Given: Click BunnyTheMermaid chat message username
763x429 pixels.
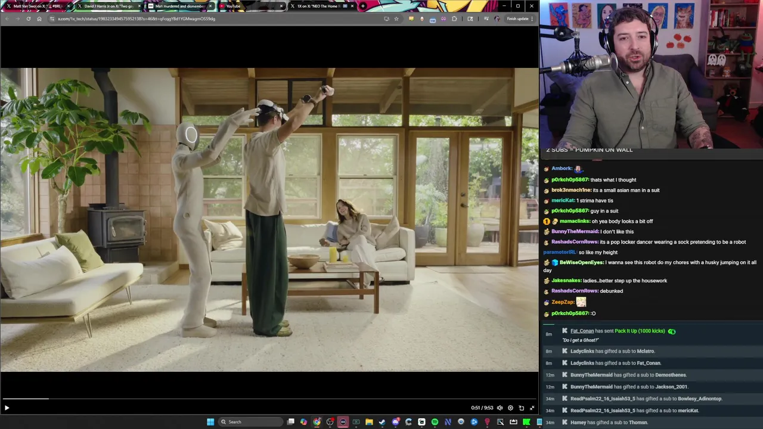Looking at the screenshot, I should click(x=575, y=231).
